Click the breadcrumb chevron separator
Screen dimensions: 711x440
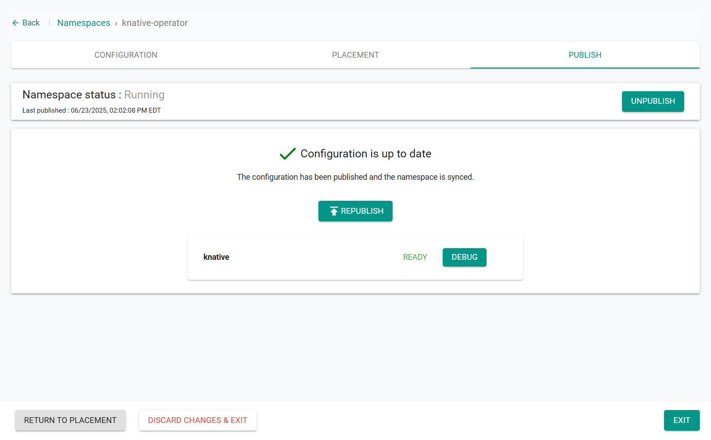click(116, 23)
